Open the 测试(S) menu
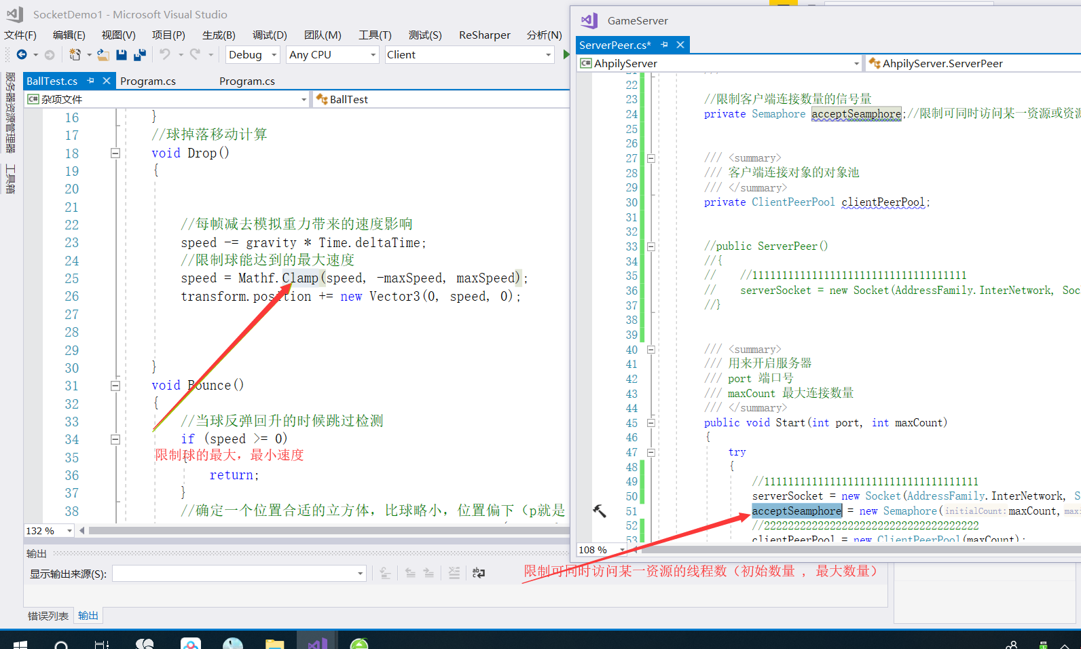1081x649 pixels. (425, 35)
